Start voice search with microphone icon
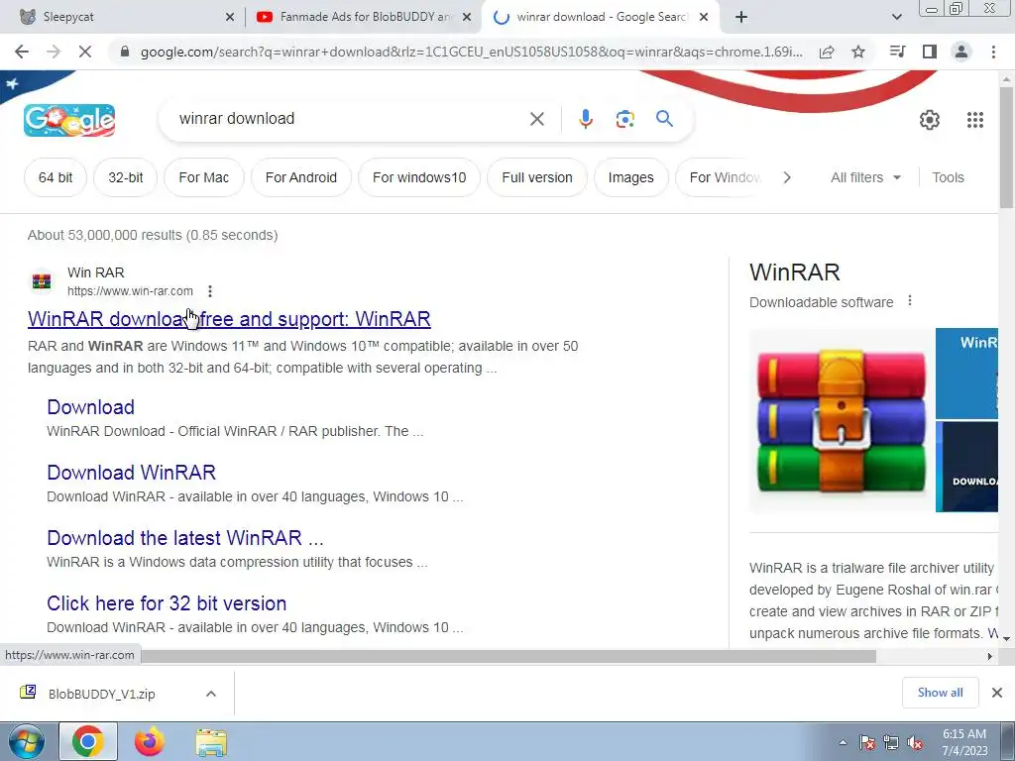The height and width of the screenshot is (761, 1015). click(x=585, y=119)
